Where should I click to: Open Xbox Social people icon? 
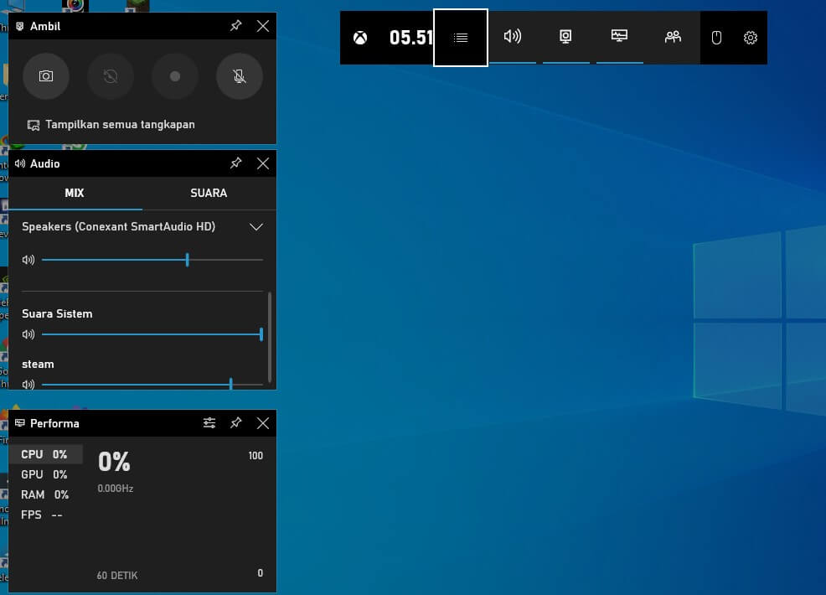tap(673, 37)
